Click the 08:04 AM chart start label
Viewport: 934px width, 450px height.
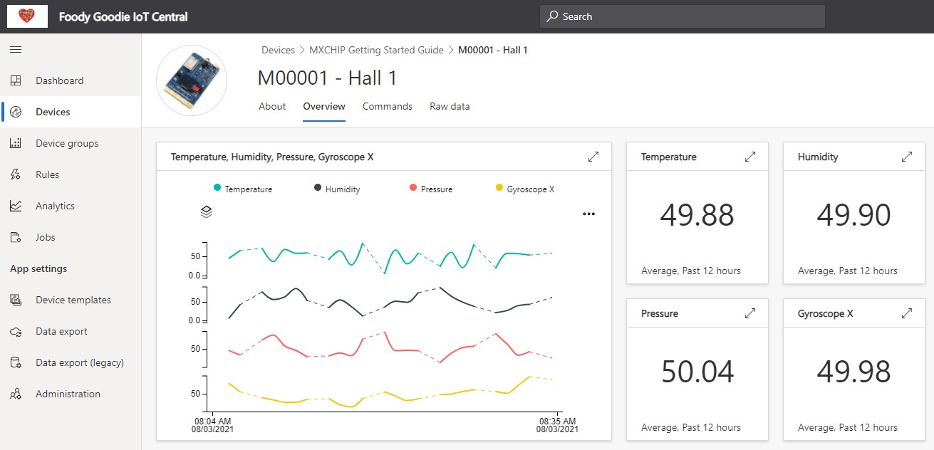212,424
